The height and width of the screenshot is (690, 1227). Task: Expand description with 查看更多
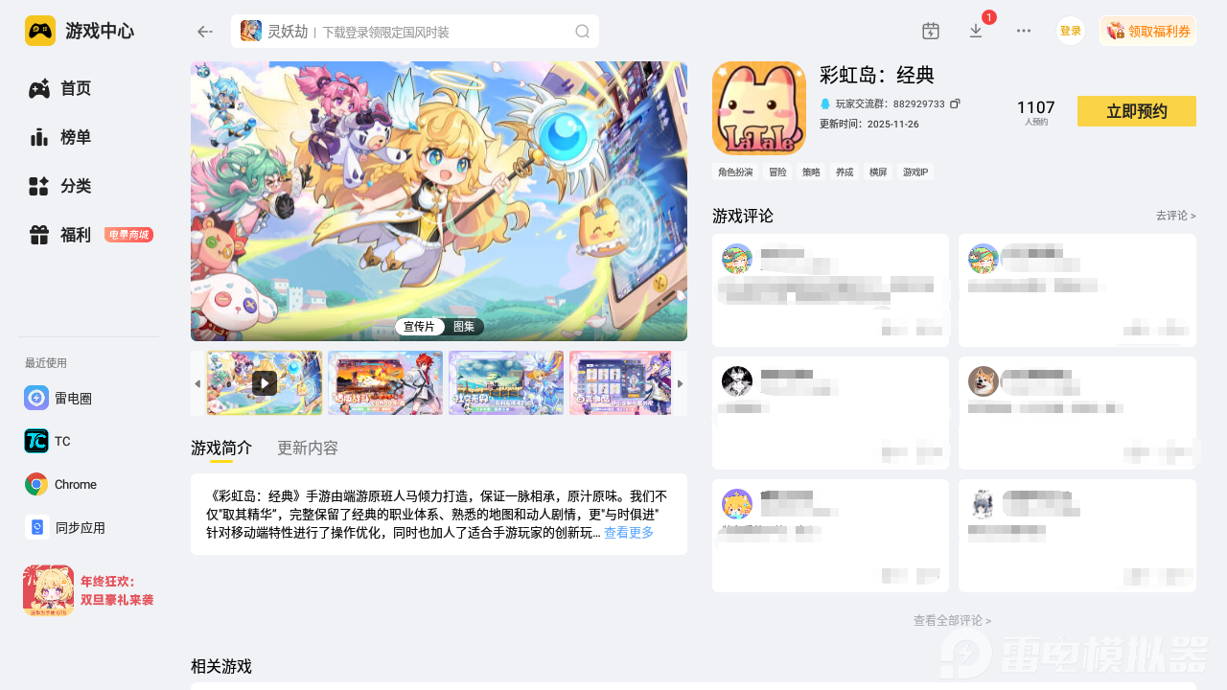click(x=629, y=533)
